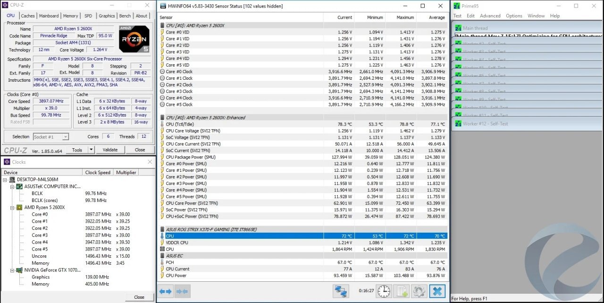Open the Tools dropdown arrow in CPU-Z
The image size is (604, 303).
[x=92, y=150]
